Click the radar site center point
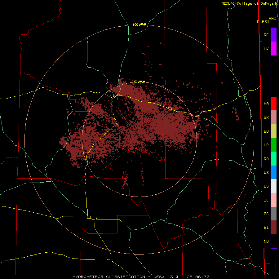 pos(139,139)
